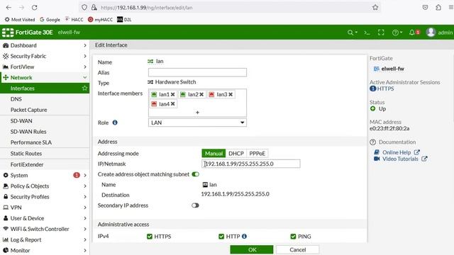Add an interface member with plus

(x=197, y=113)
